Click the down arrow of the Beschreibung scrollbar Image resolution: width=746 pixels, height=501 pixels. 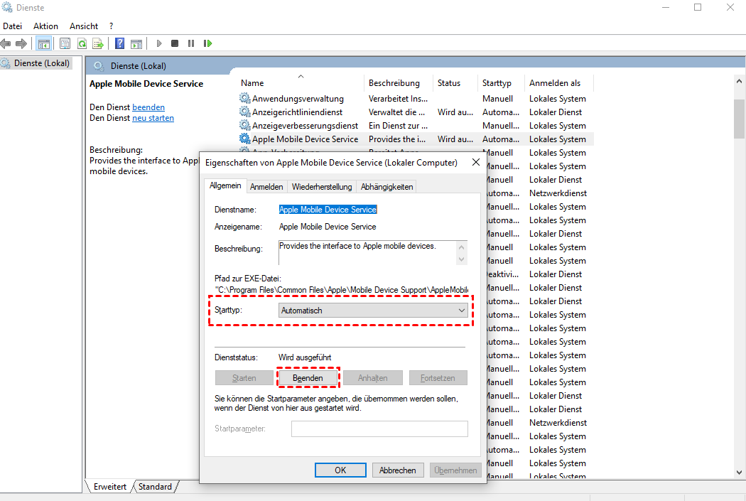[x=461, y=259]
